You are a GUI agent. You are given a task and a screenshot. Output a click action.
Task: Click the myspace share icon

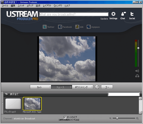(x=89, y=27)
